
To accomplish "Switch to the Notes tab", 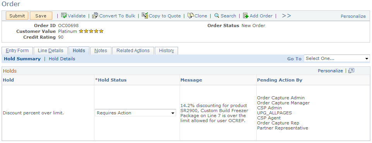I will [x=101, y=51].
